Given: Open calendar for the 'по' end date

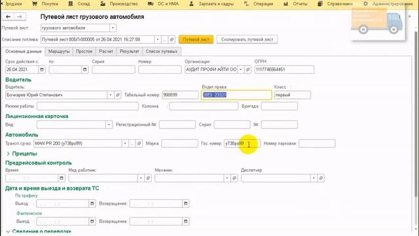Looking at the screenshot, I should 84,69.
